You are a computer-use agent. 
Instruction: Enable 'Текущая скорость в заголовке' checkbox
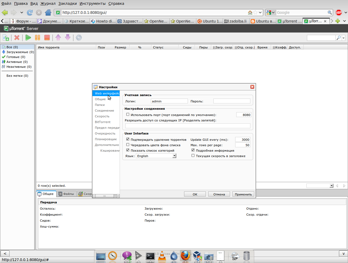[x=193, y=156]
